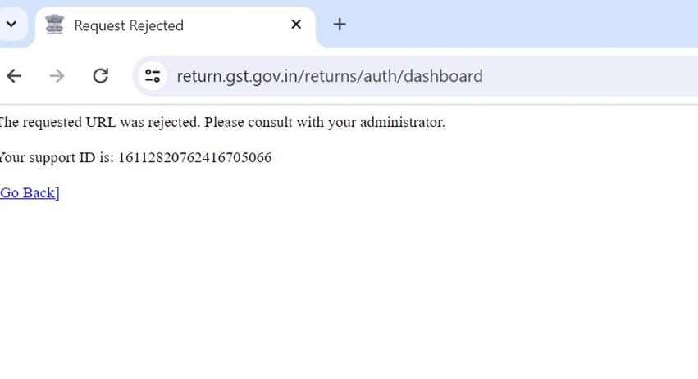Viewport: 698px width, 379px height.
Task: Click the "Your support ID is" label
Action: pyautogui.click(x=57, y=157)
